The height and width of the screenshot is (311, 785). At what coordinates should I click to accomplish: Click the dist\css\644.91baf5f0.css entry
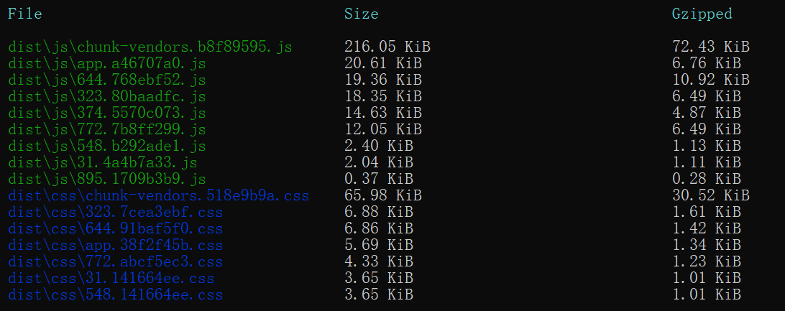tap(115, 228)
